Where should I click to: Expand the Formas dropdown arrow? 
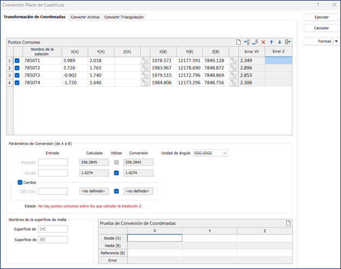[336, 41]
